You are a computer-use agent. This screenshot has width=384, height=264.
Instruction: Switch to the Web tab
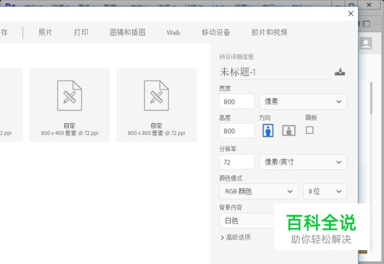point(173,32)
